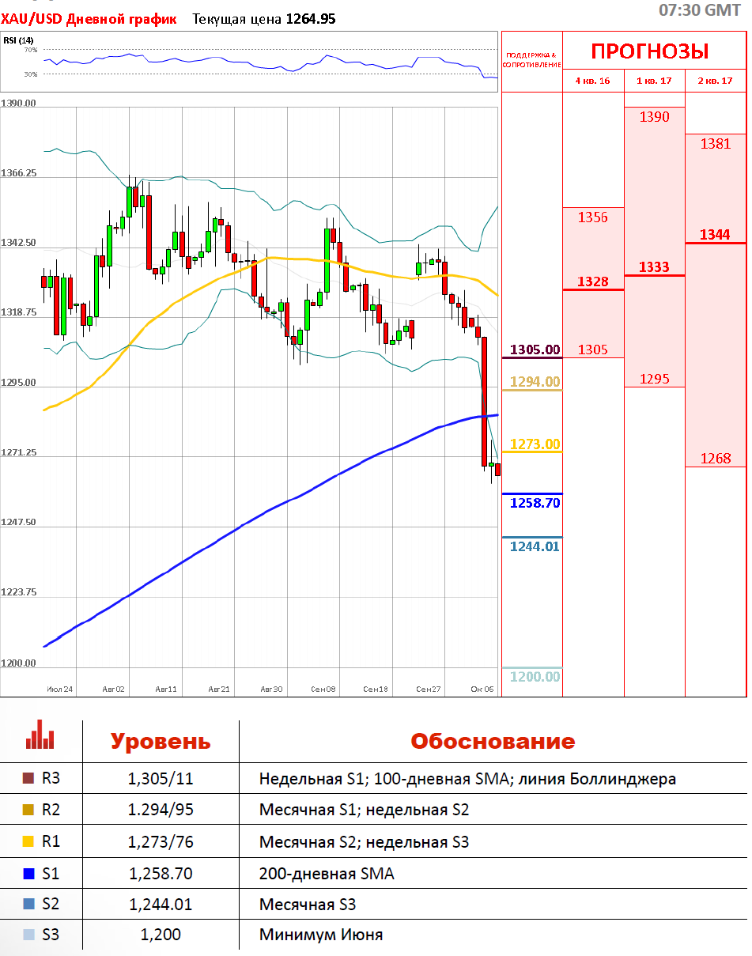Select the 1305.00 resistance level label
Screen dimensions: 752x956
point(535,350)
